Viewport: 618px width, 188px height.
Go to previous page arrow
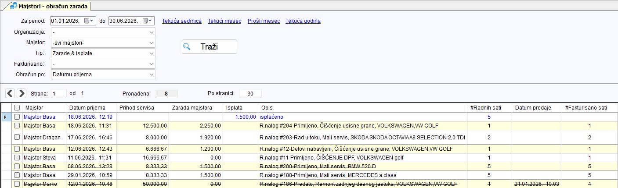pyautogui.click(x=10, y=93)
